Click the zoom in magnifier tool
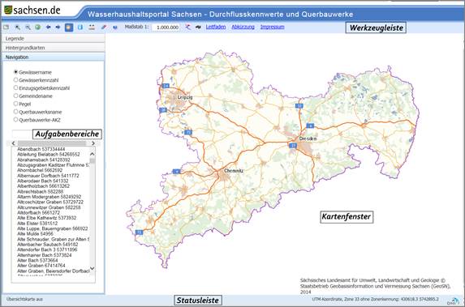Screen dimensions: 465x307 [18, 28]
